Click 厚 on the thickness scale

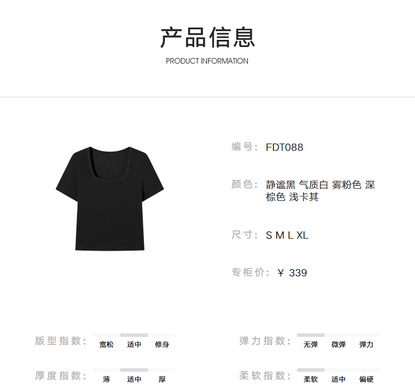pos(162,379)
